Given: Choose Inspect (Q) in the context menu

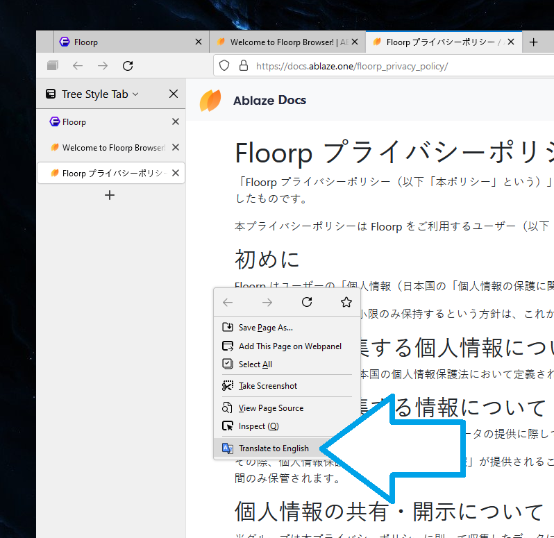Looking at the screenshot, I should coord(287,426).
